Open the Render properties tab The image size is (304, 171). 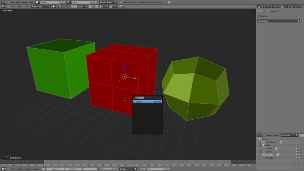264,6
